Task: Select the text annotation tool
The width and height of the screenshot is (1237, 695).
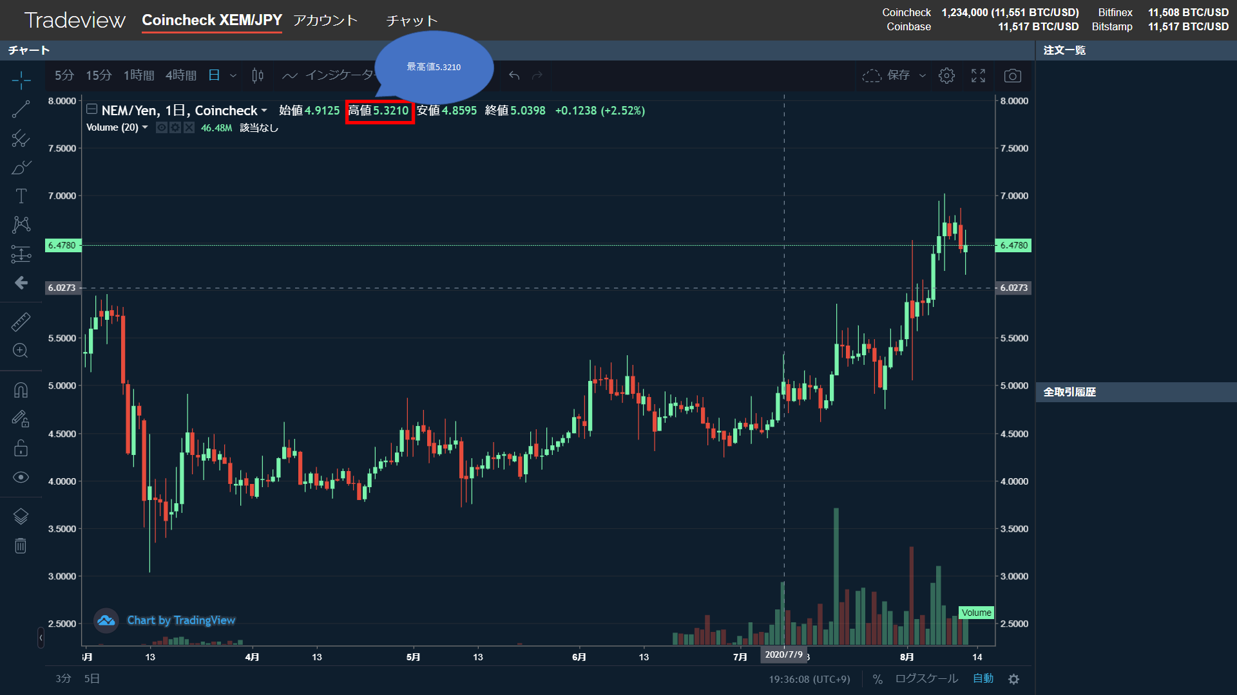Action: coord(21,196)
